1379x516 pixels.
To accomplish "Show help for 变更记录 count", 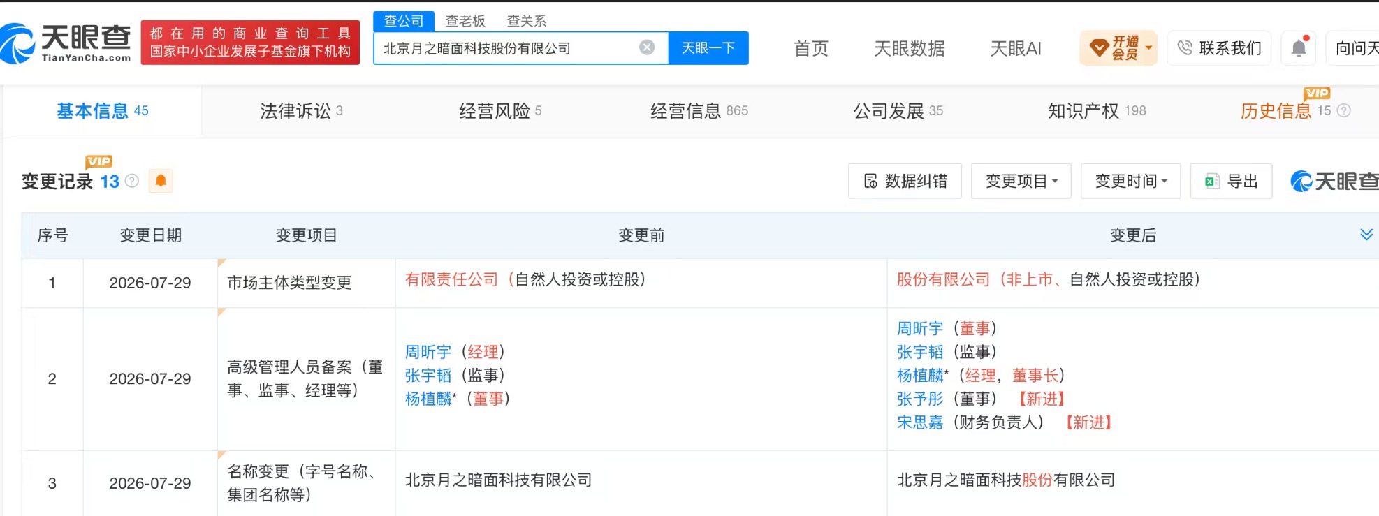I will [131, 182].
